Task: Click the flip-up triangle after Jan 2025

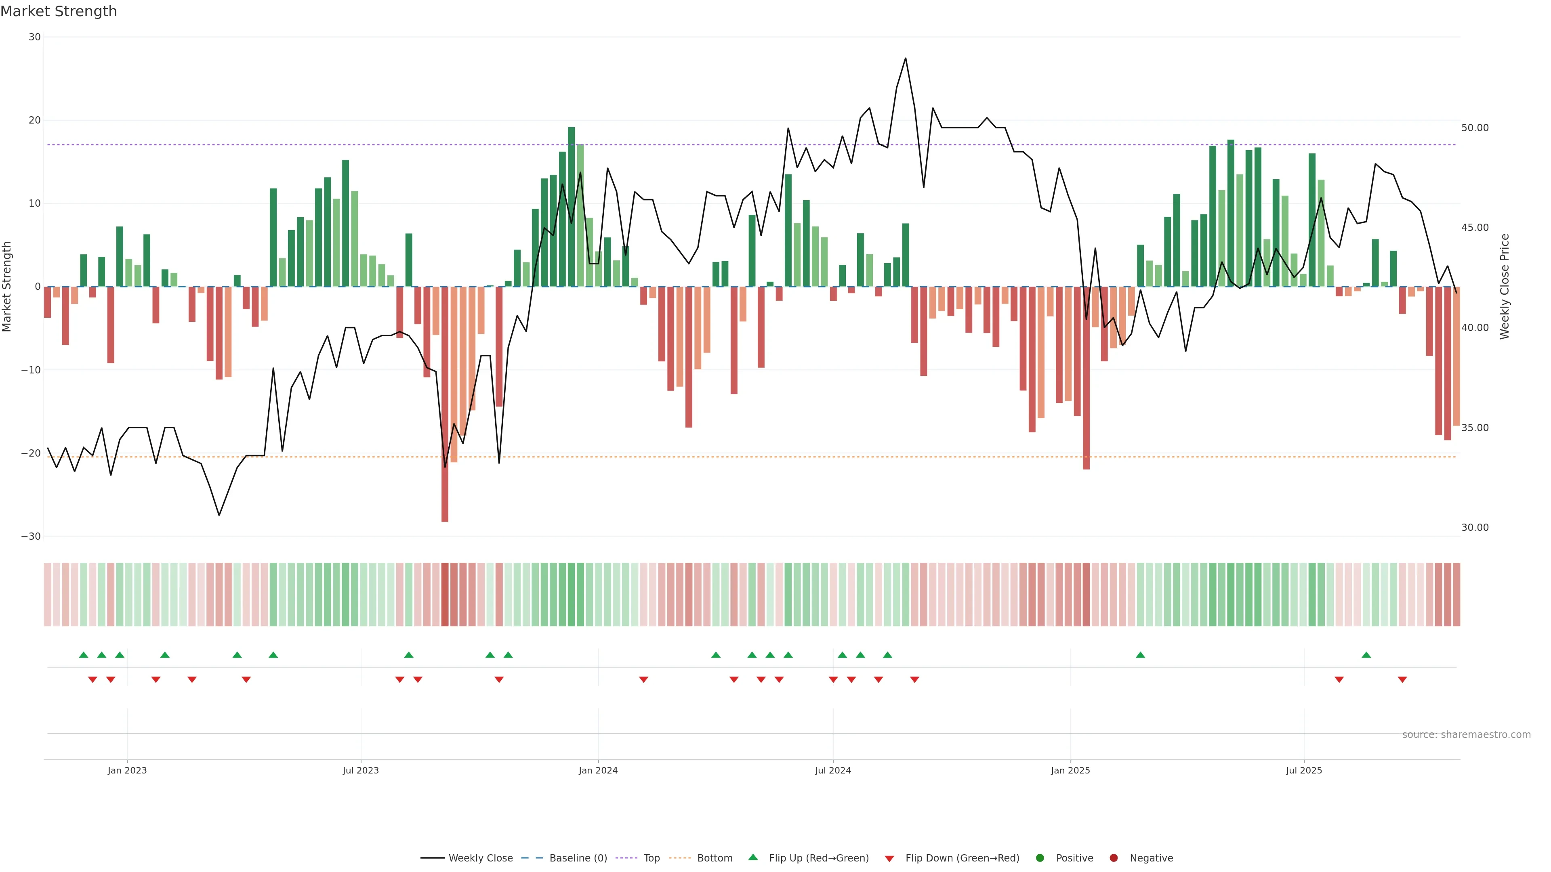Action: coord(1140,655)
